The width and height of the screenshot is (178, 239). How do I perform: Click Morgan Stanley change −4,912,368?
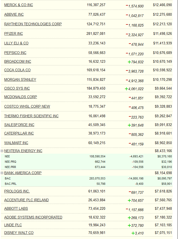(135, 81)
